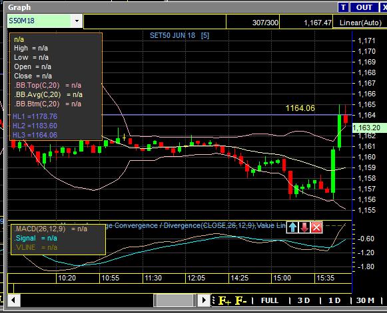
Task: Click the scrollbar left arrow
Action: 13,300
